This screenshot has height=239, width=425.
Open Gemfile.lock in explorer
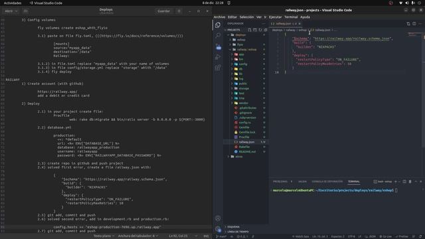(x=246, y=132)
